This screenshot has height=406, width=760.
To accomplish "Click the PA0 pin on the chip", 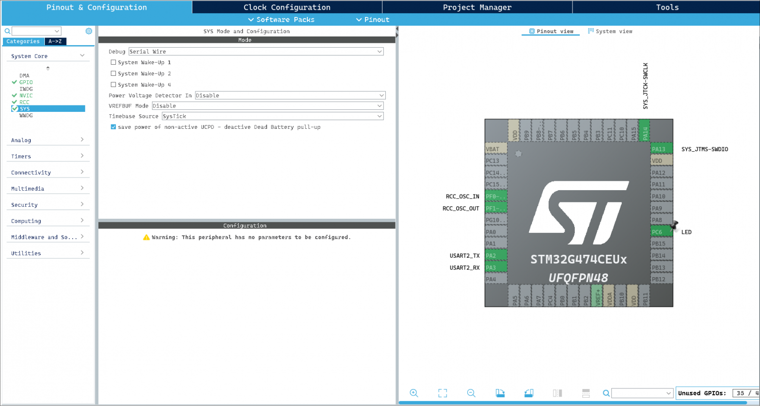I will [496, 232].
